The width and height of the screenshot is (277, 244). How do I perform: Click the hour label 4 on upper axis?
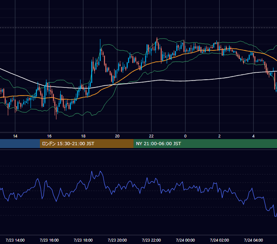253,136
